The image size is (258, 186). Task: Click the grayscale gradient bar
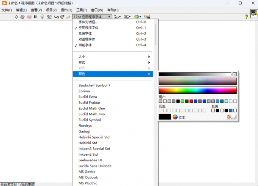click(195, 74)
